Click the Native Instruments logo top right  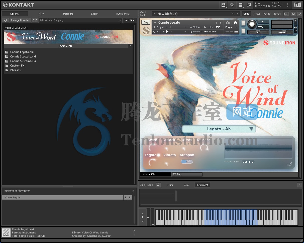click(297, 5)
